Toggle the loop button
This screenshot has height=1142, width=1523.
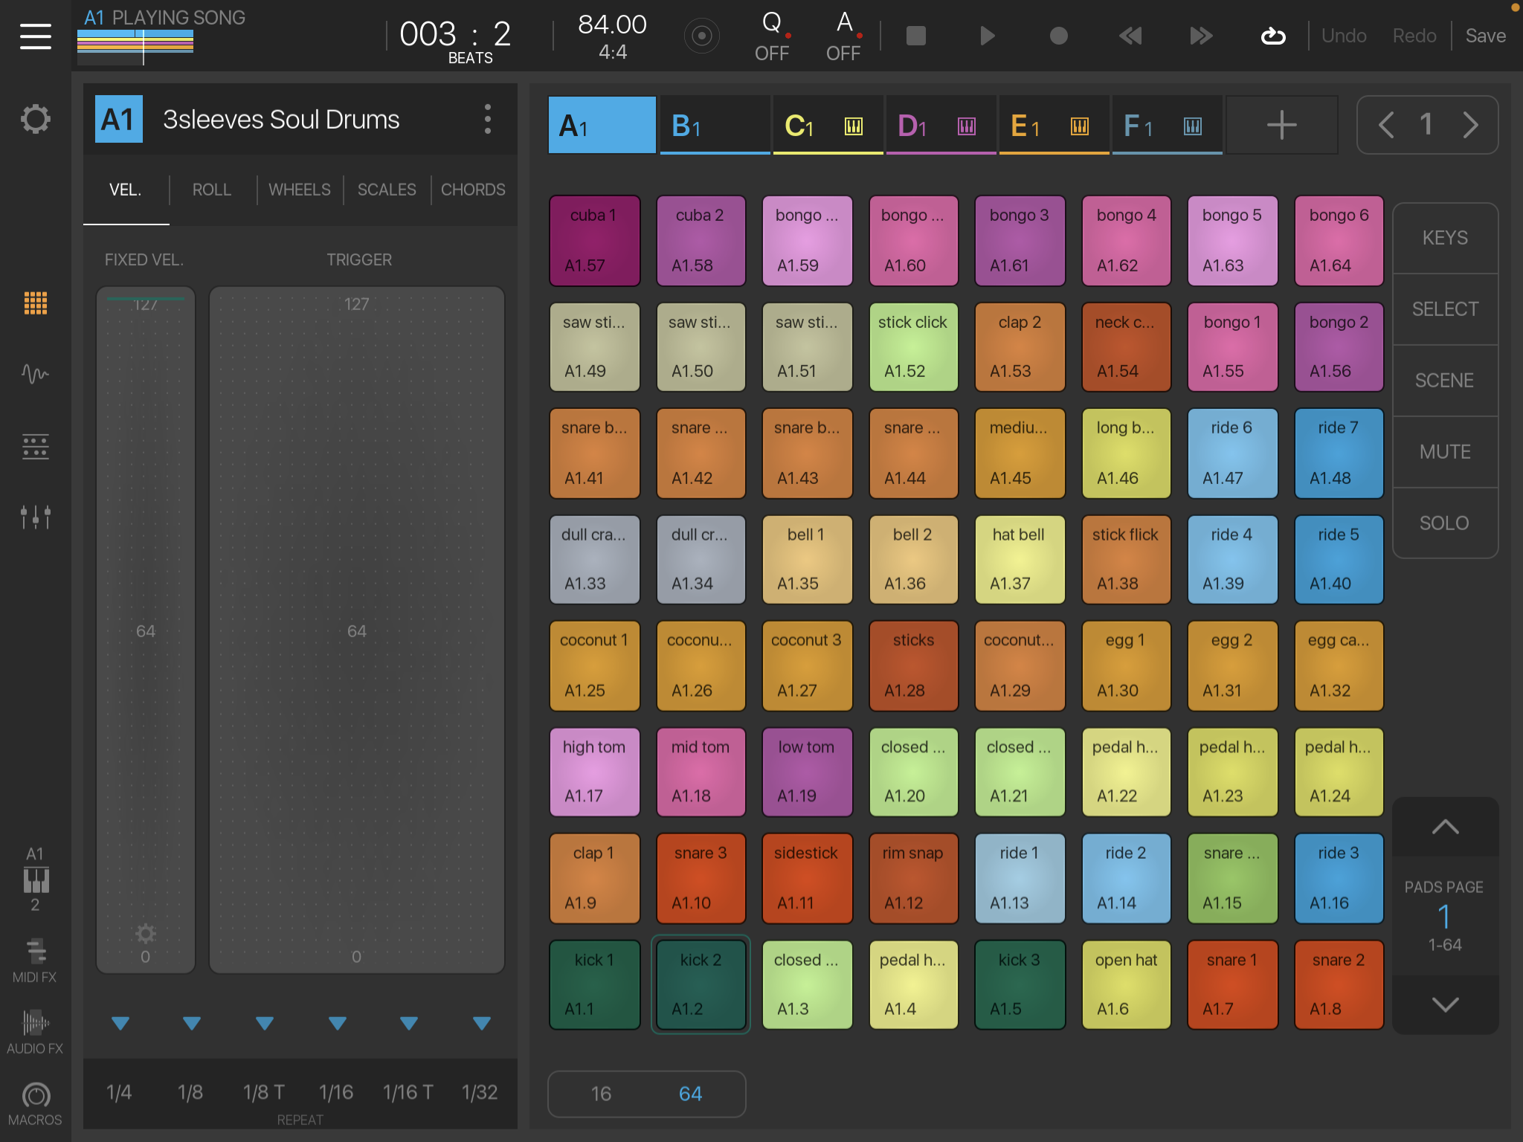tap(1272, 36)
